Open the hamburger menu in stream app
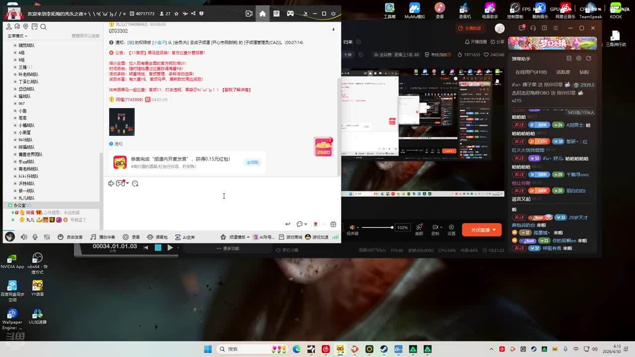The image size is (635, 357). point(555,28)
